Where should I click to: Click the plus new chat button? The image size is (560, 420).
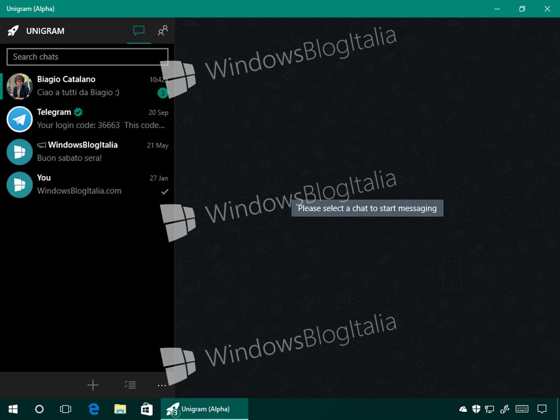[x=93, y=384]
